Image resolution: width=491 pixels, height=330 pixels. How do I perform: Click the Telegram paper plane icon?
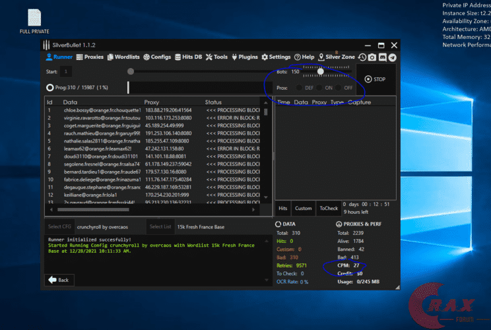click(393, 57)
